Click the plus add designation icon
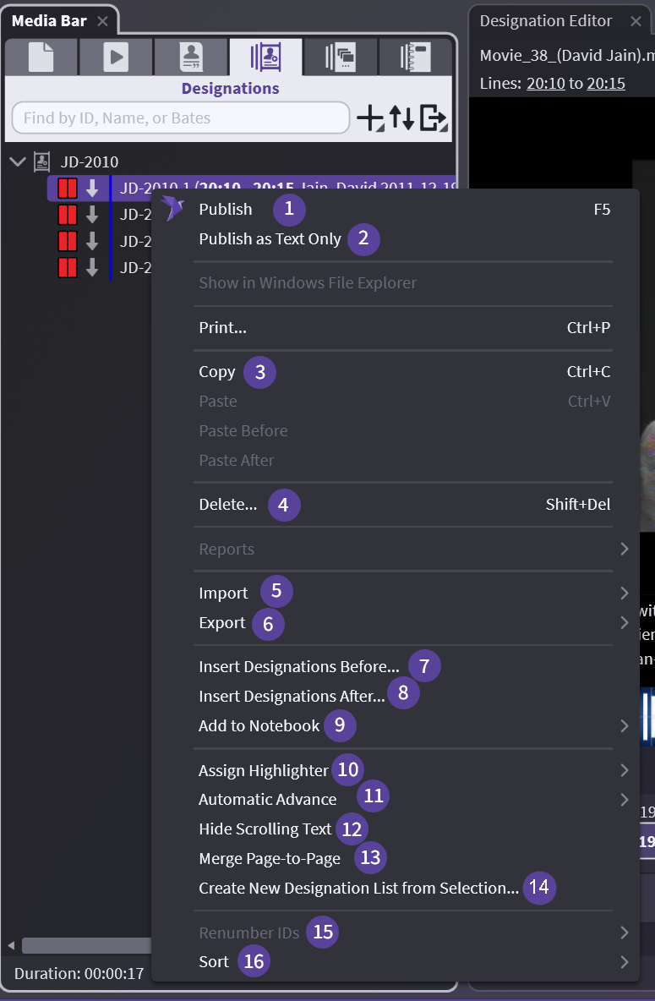Image resolution: width=655 pixels, height=1001 pixels. point(370,119)
